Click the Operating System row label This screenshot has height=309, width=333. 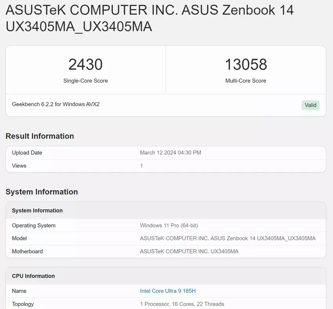pyautogui.click(x=34, y=226)
